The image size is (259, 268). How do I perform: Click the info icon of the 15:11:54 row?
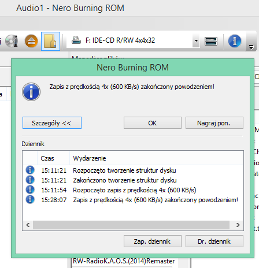click(30, 189)
